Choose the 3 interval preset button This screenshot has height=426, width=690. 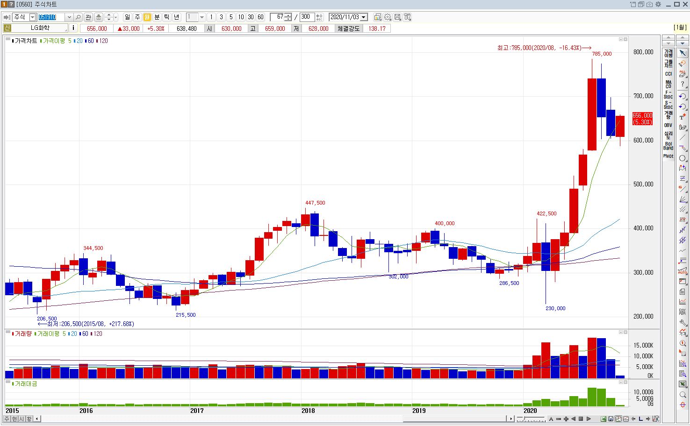(221, 17)
